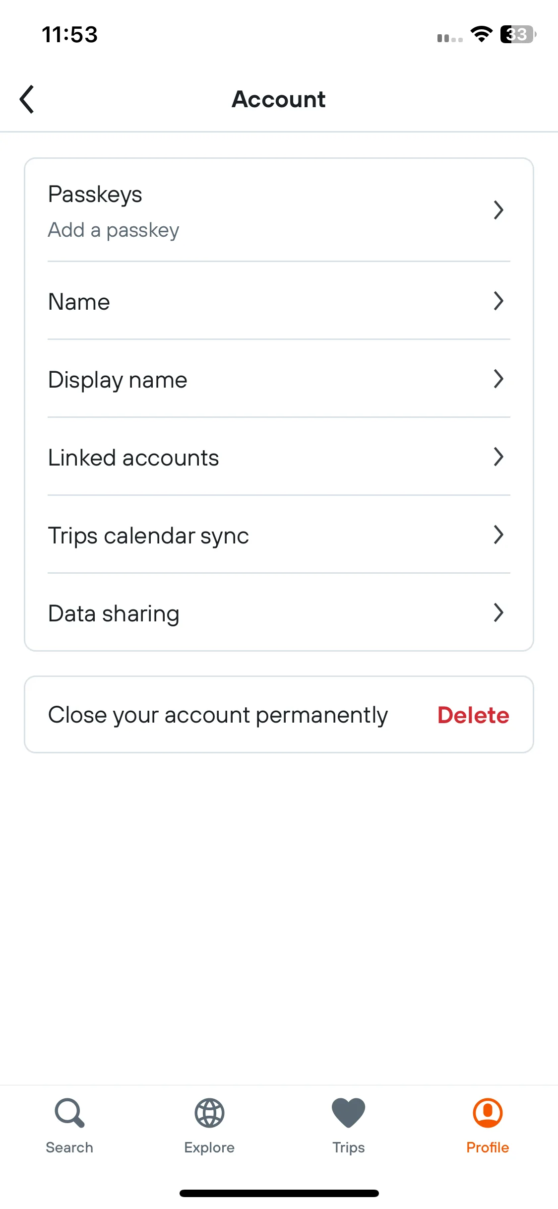
Task: Expand Data sharing row chevron
Action: pos(498,612)
